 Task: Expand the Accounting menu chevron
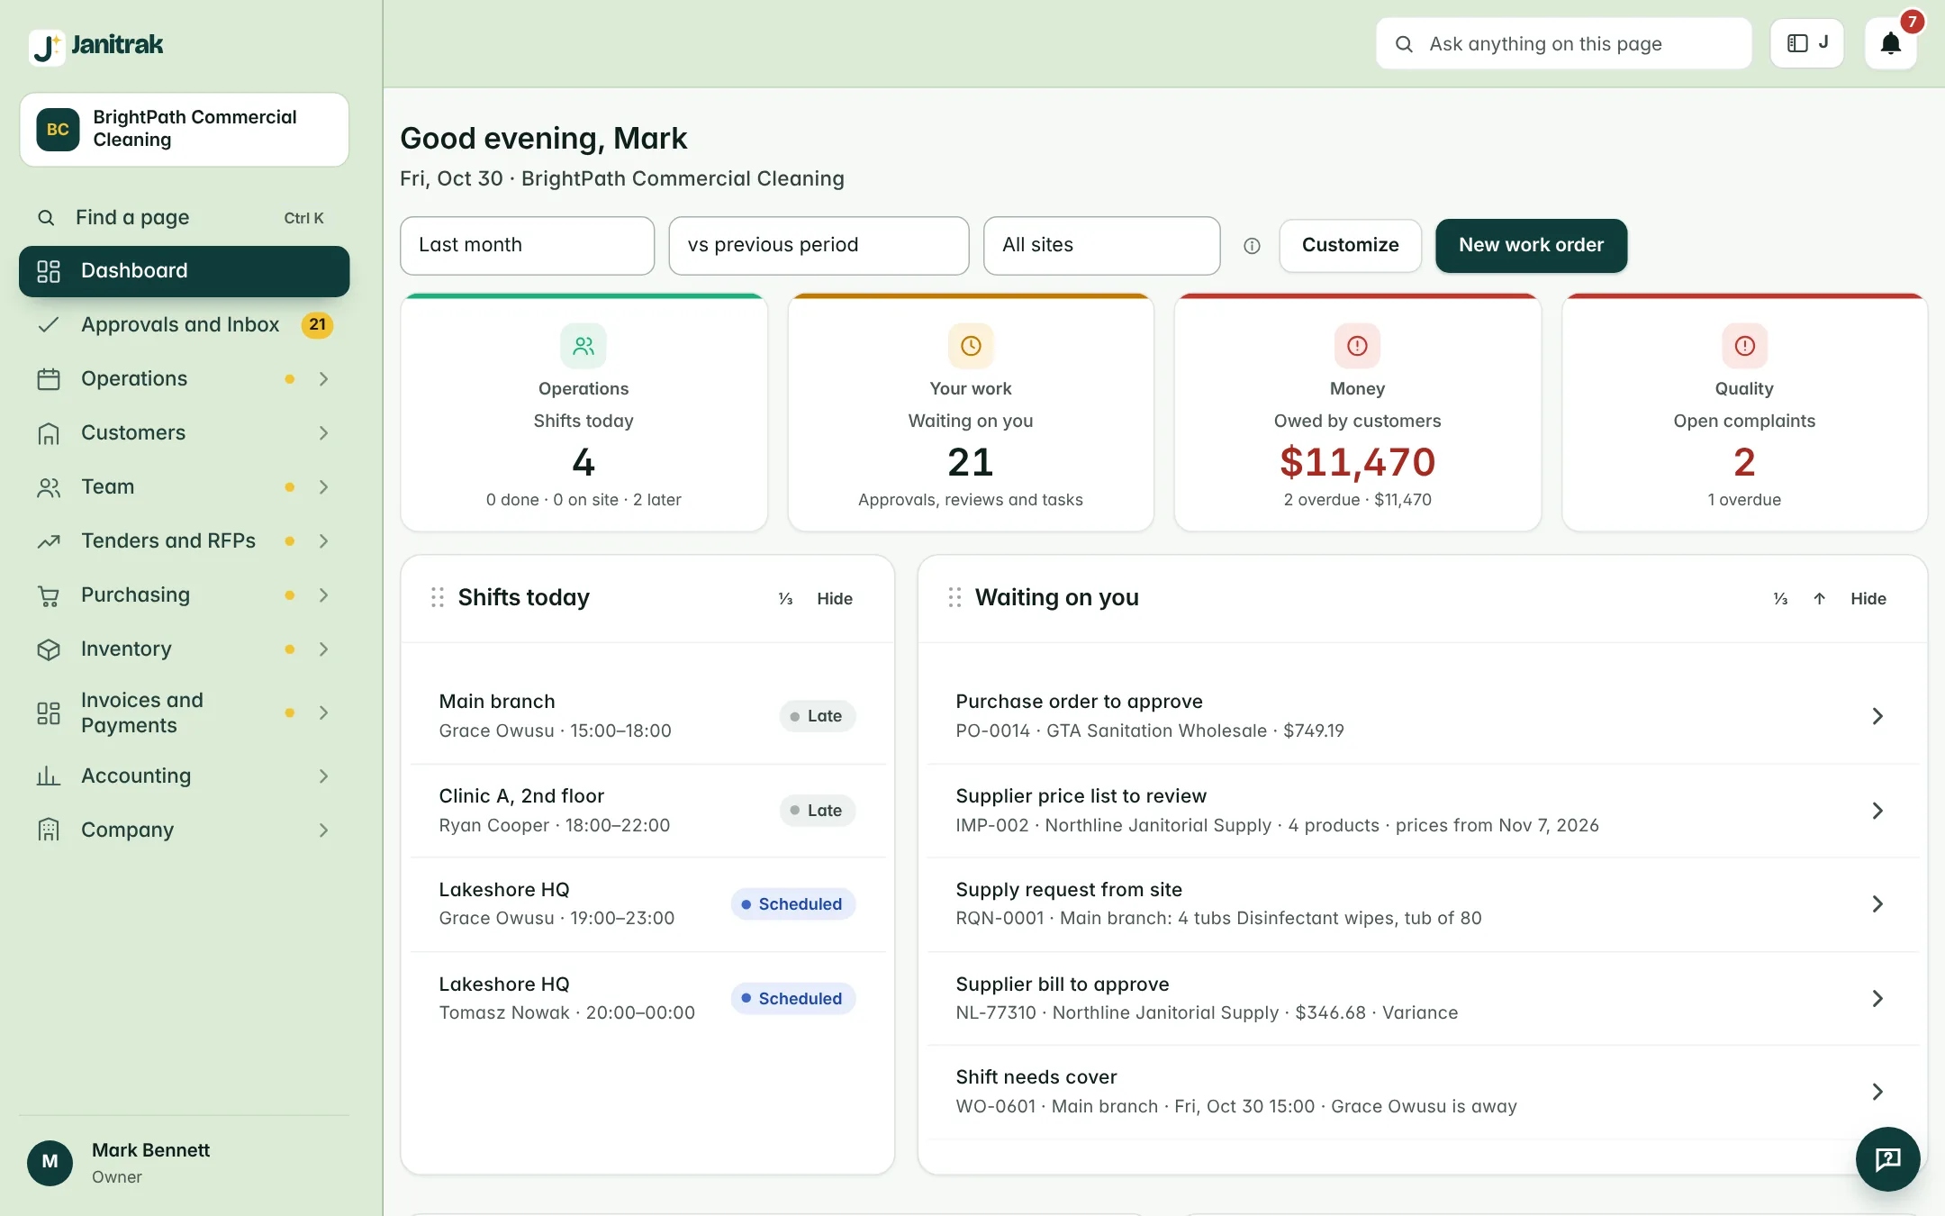click(323, 776)
